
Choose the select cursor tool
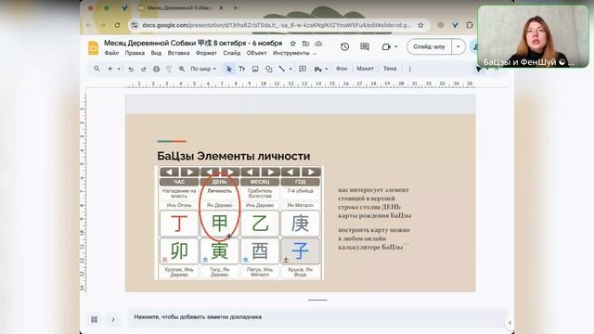[x=229, y=69]
